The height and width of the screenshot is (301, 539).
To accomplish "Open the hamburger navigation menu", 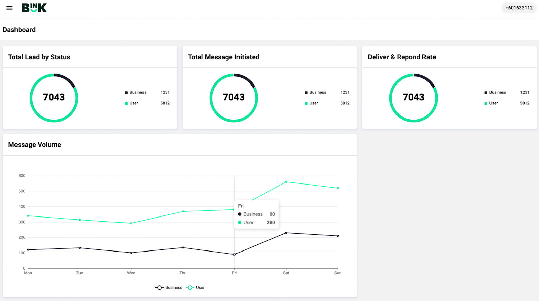I will [9, 8].
